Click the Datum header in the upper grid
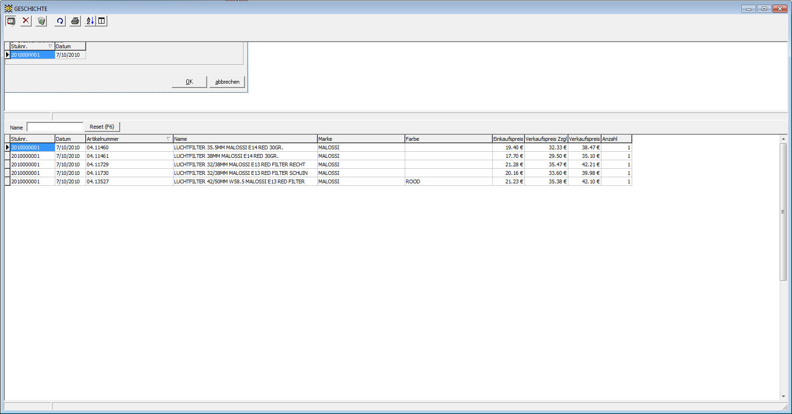792x414 pixels. (x=70, y=46)
